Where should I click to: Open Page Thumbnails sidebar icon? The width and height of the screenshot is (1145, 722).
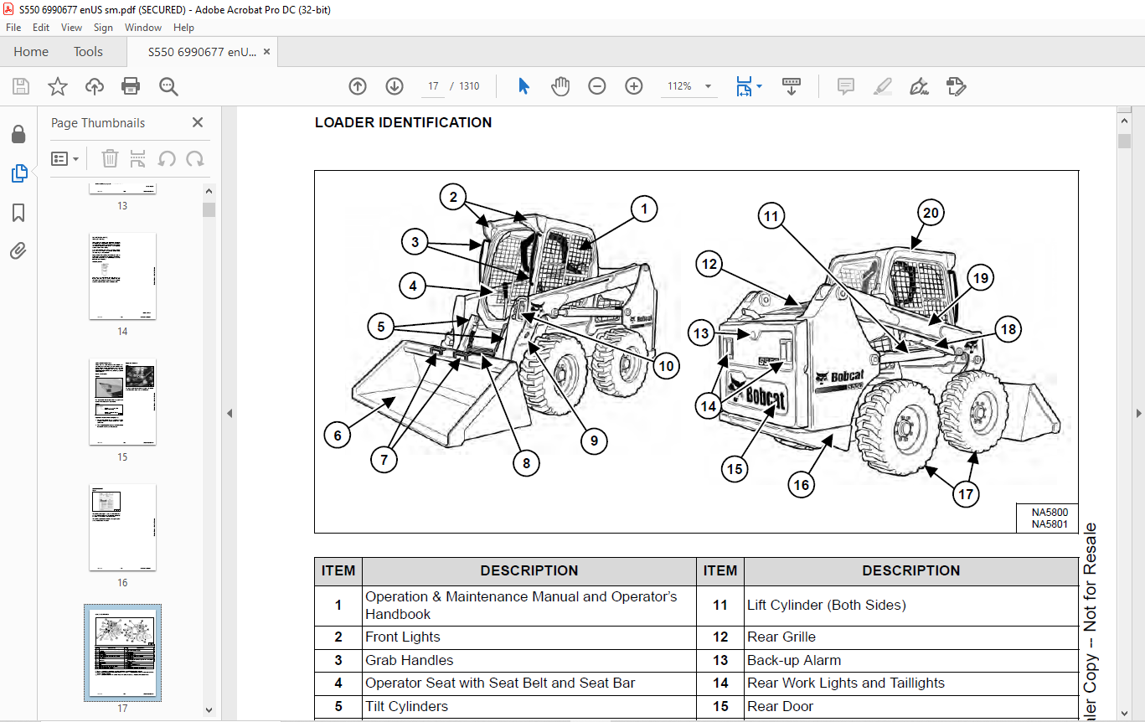[x=18, y=173]
